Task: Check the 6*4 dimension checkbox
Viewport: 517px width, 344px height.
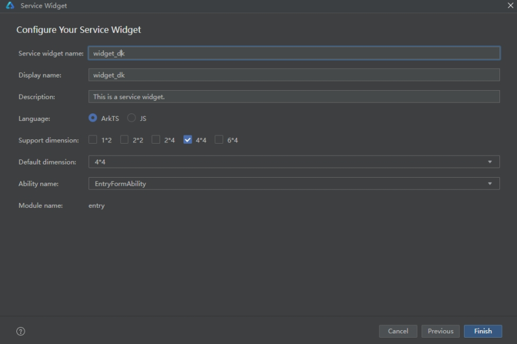Action: (219, 140)
